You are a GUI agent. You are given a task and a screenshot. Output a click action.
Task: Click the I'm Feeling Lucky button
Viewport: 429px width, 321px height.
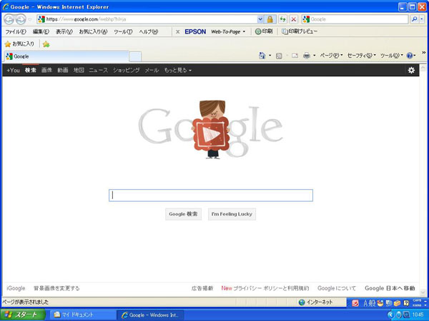click(x=232, y=214)
